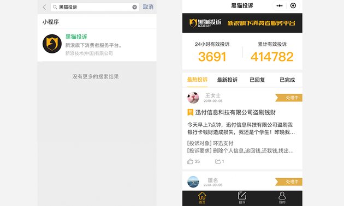The width and height of the screenshot is (344, 206).
Task: Open the three-dot more menu
Action: [x=280, y=5]
